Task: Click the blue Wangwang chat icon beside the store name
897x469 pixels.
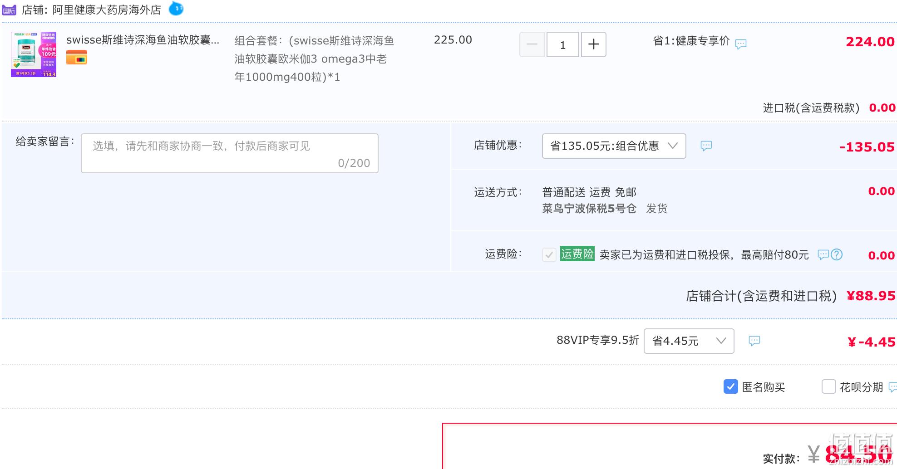Action: pos(176,9)
